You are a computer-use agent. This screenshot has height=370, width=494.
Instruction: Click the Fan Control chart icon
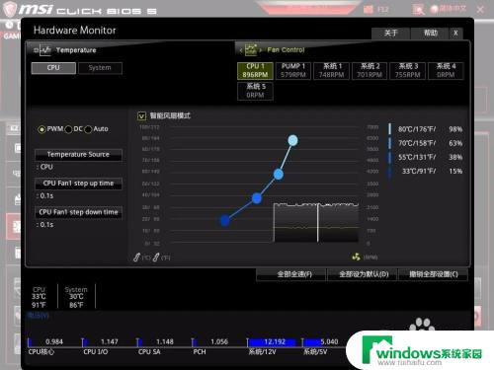click(x=251, y=50)
